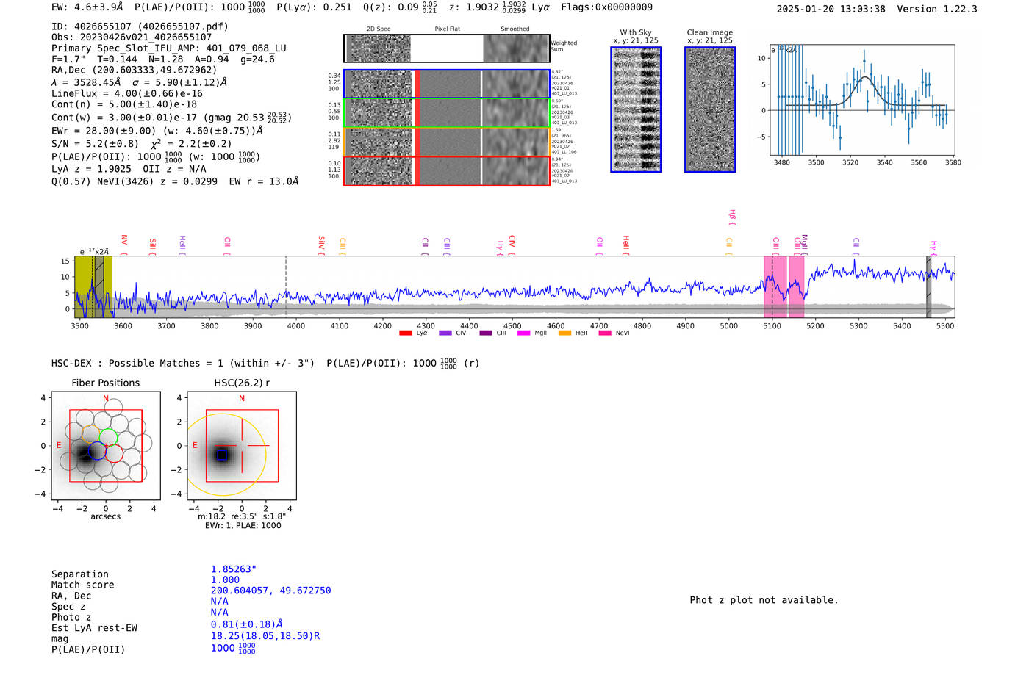
Task: Click the yellow highlighted band near 3500Å
Action: pos(93,286)
